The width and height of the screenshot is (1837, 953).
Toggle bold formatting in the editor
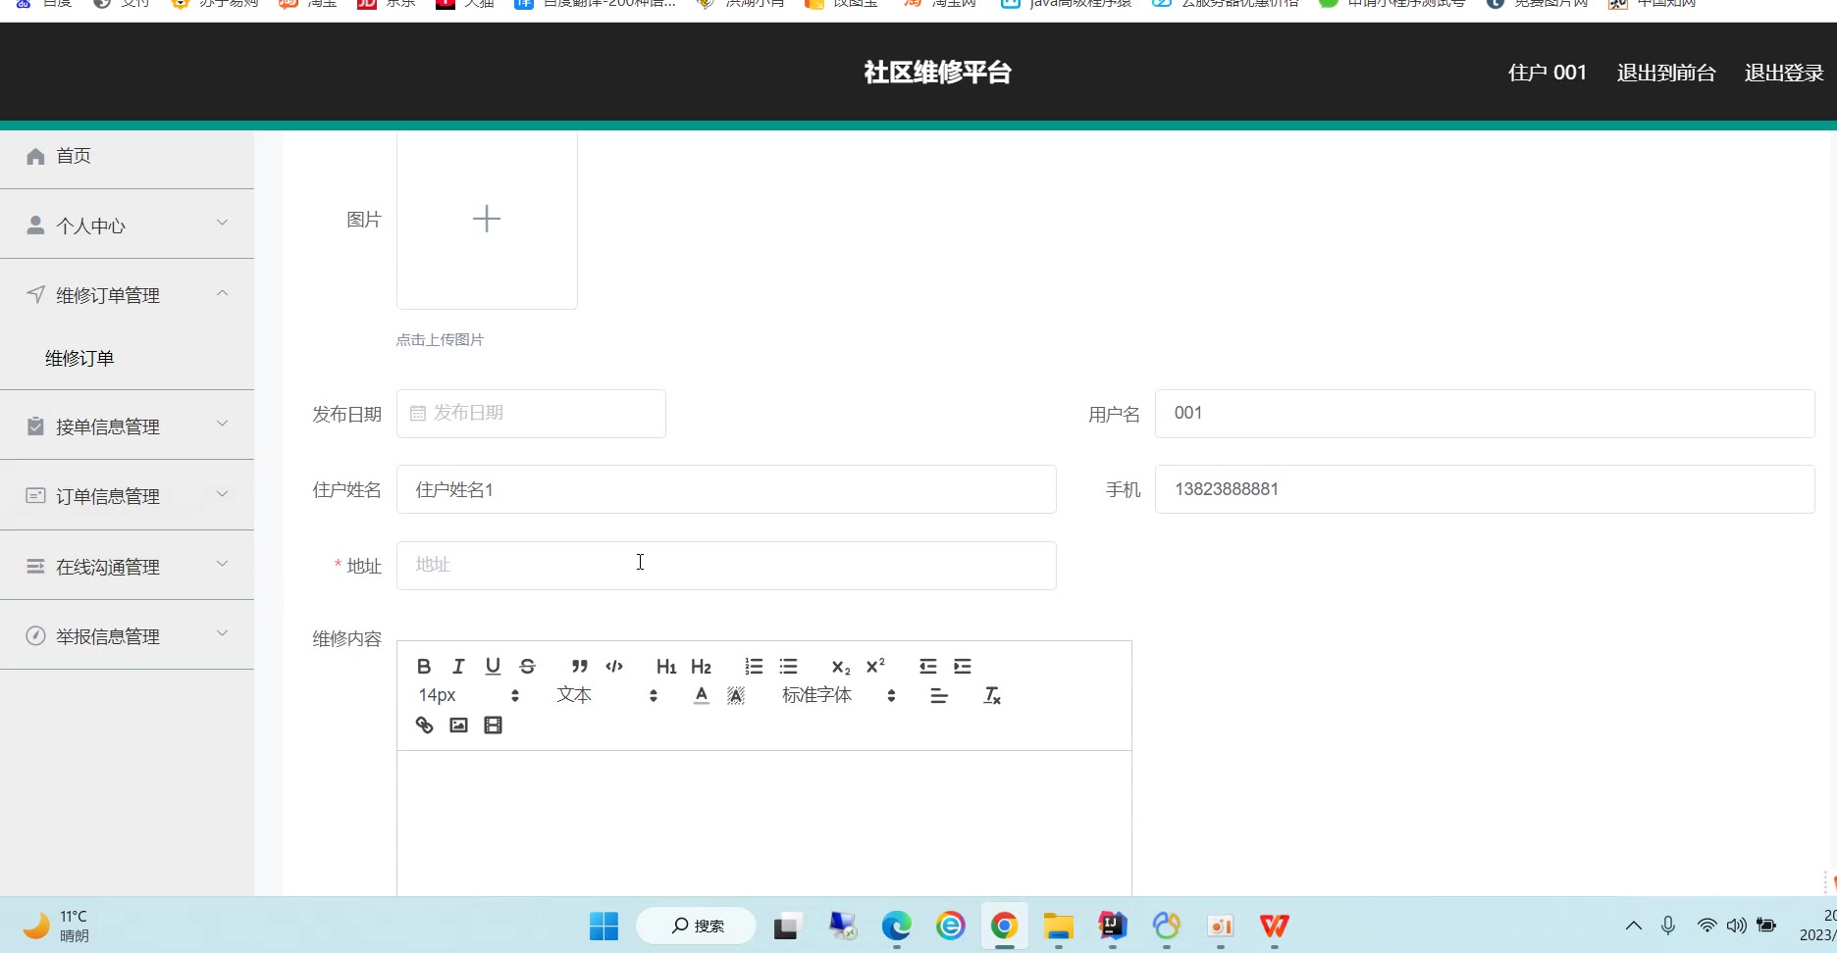[x=424, y=667]
